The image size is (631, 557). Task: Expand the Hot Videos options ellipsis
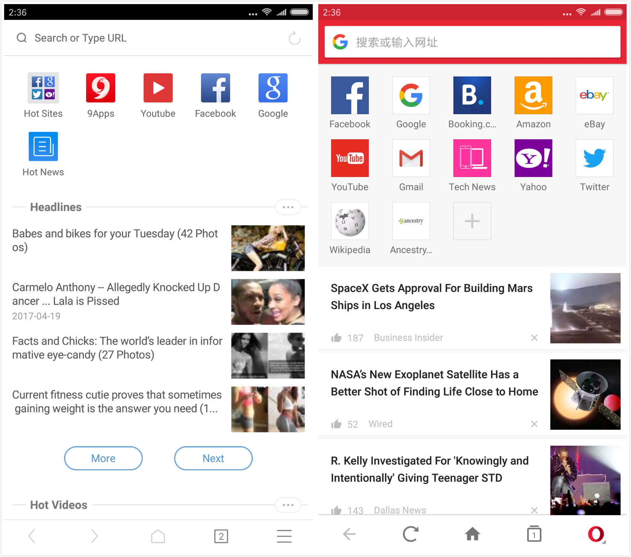pyautogui.click(x=288, y=505)
